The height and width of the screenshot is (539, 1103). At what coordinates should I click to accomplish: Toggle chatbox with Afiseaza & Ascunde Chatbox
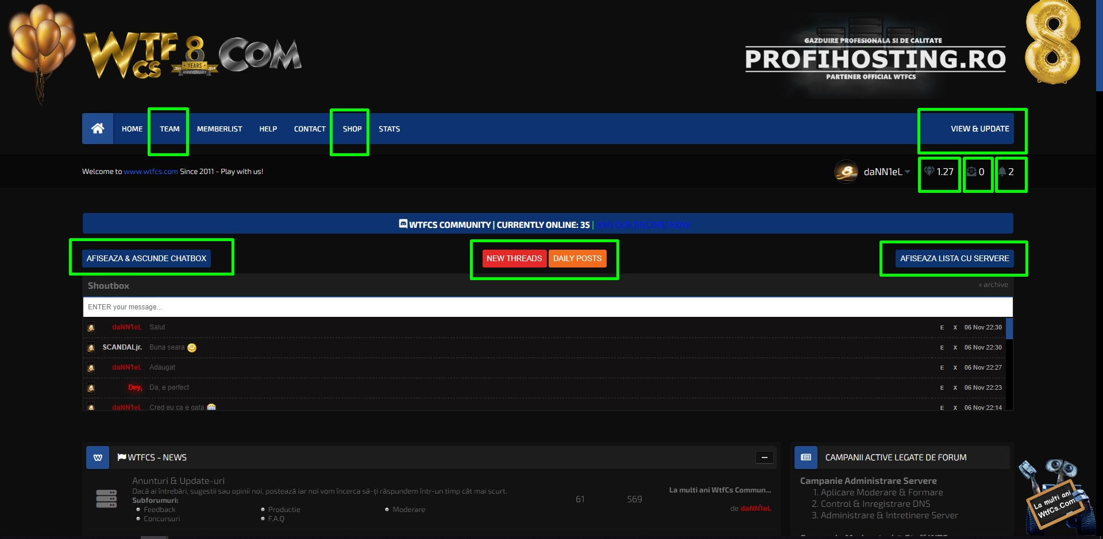coord(146,258)
